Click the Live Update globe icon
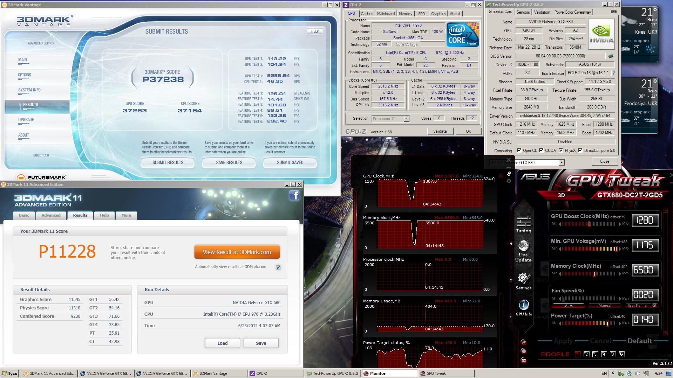The image size is (673, 378). pos(523,246)
